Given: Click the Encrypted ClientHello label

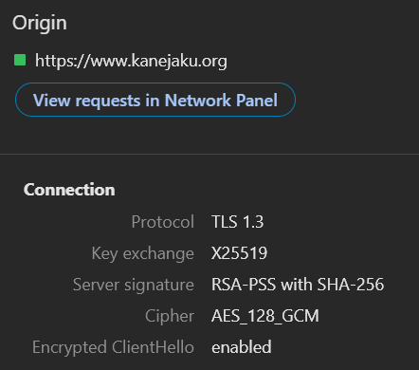Looking at the screenshot, I should click(113, 347).
